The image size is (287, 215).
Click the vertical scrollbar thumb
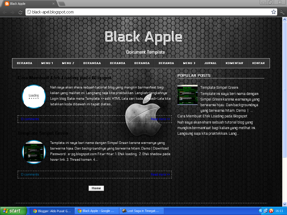tap(284, 89)
